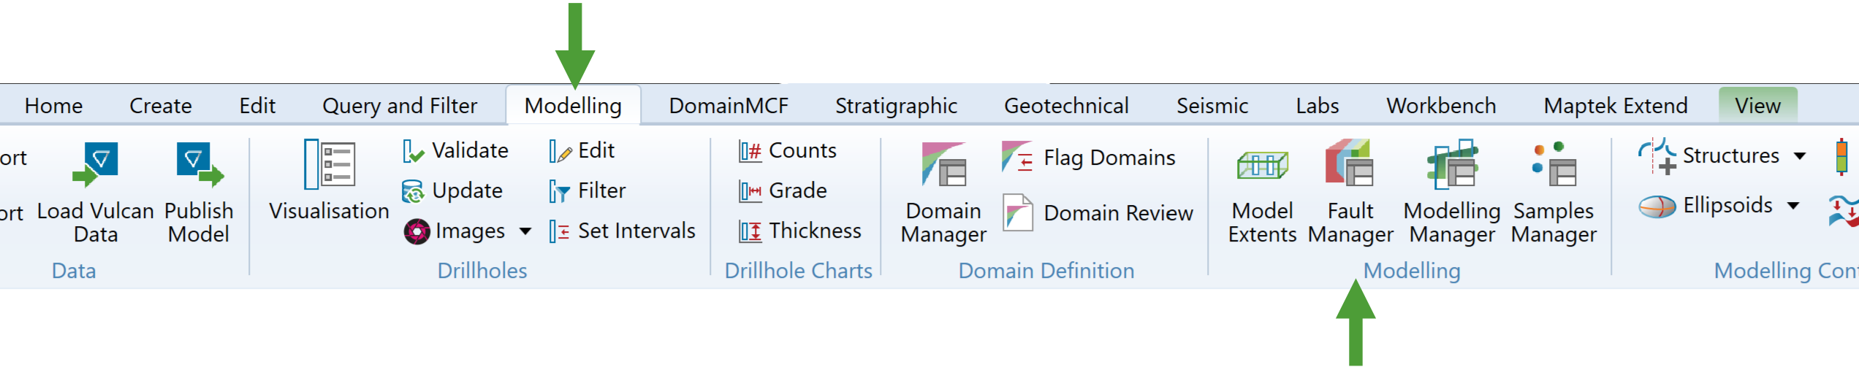Click the Flag Domains tool
Image resolution: width=1859 pixels, height=367 pixels.
[1090, 158]
